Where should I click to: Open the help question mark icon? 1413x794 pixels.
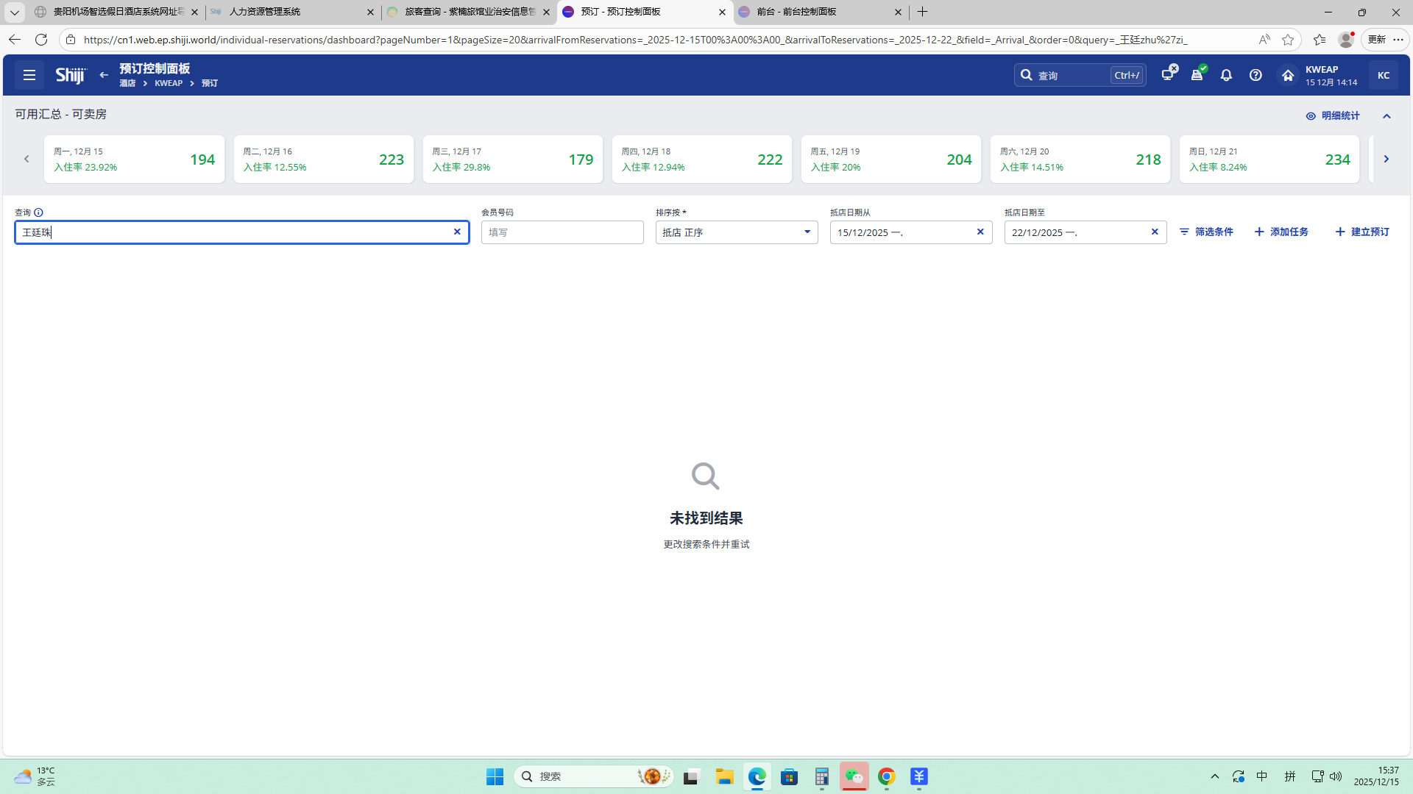(1256, 75)
